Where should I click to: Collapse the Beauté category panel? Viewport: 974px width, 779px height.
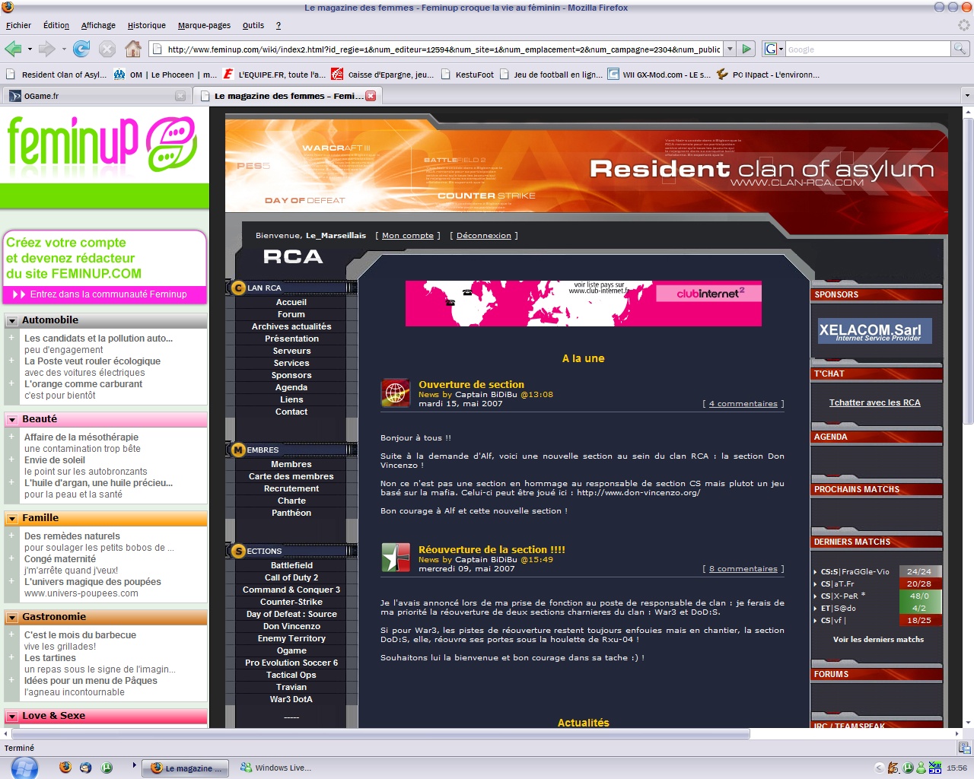pyautogui.click(x=12, y=420)
